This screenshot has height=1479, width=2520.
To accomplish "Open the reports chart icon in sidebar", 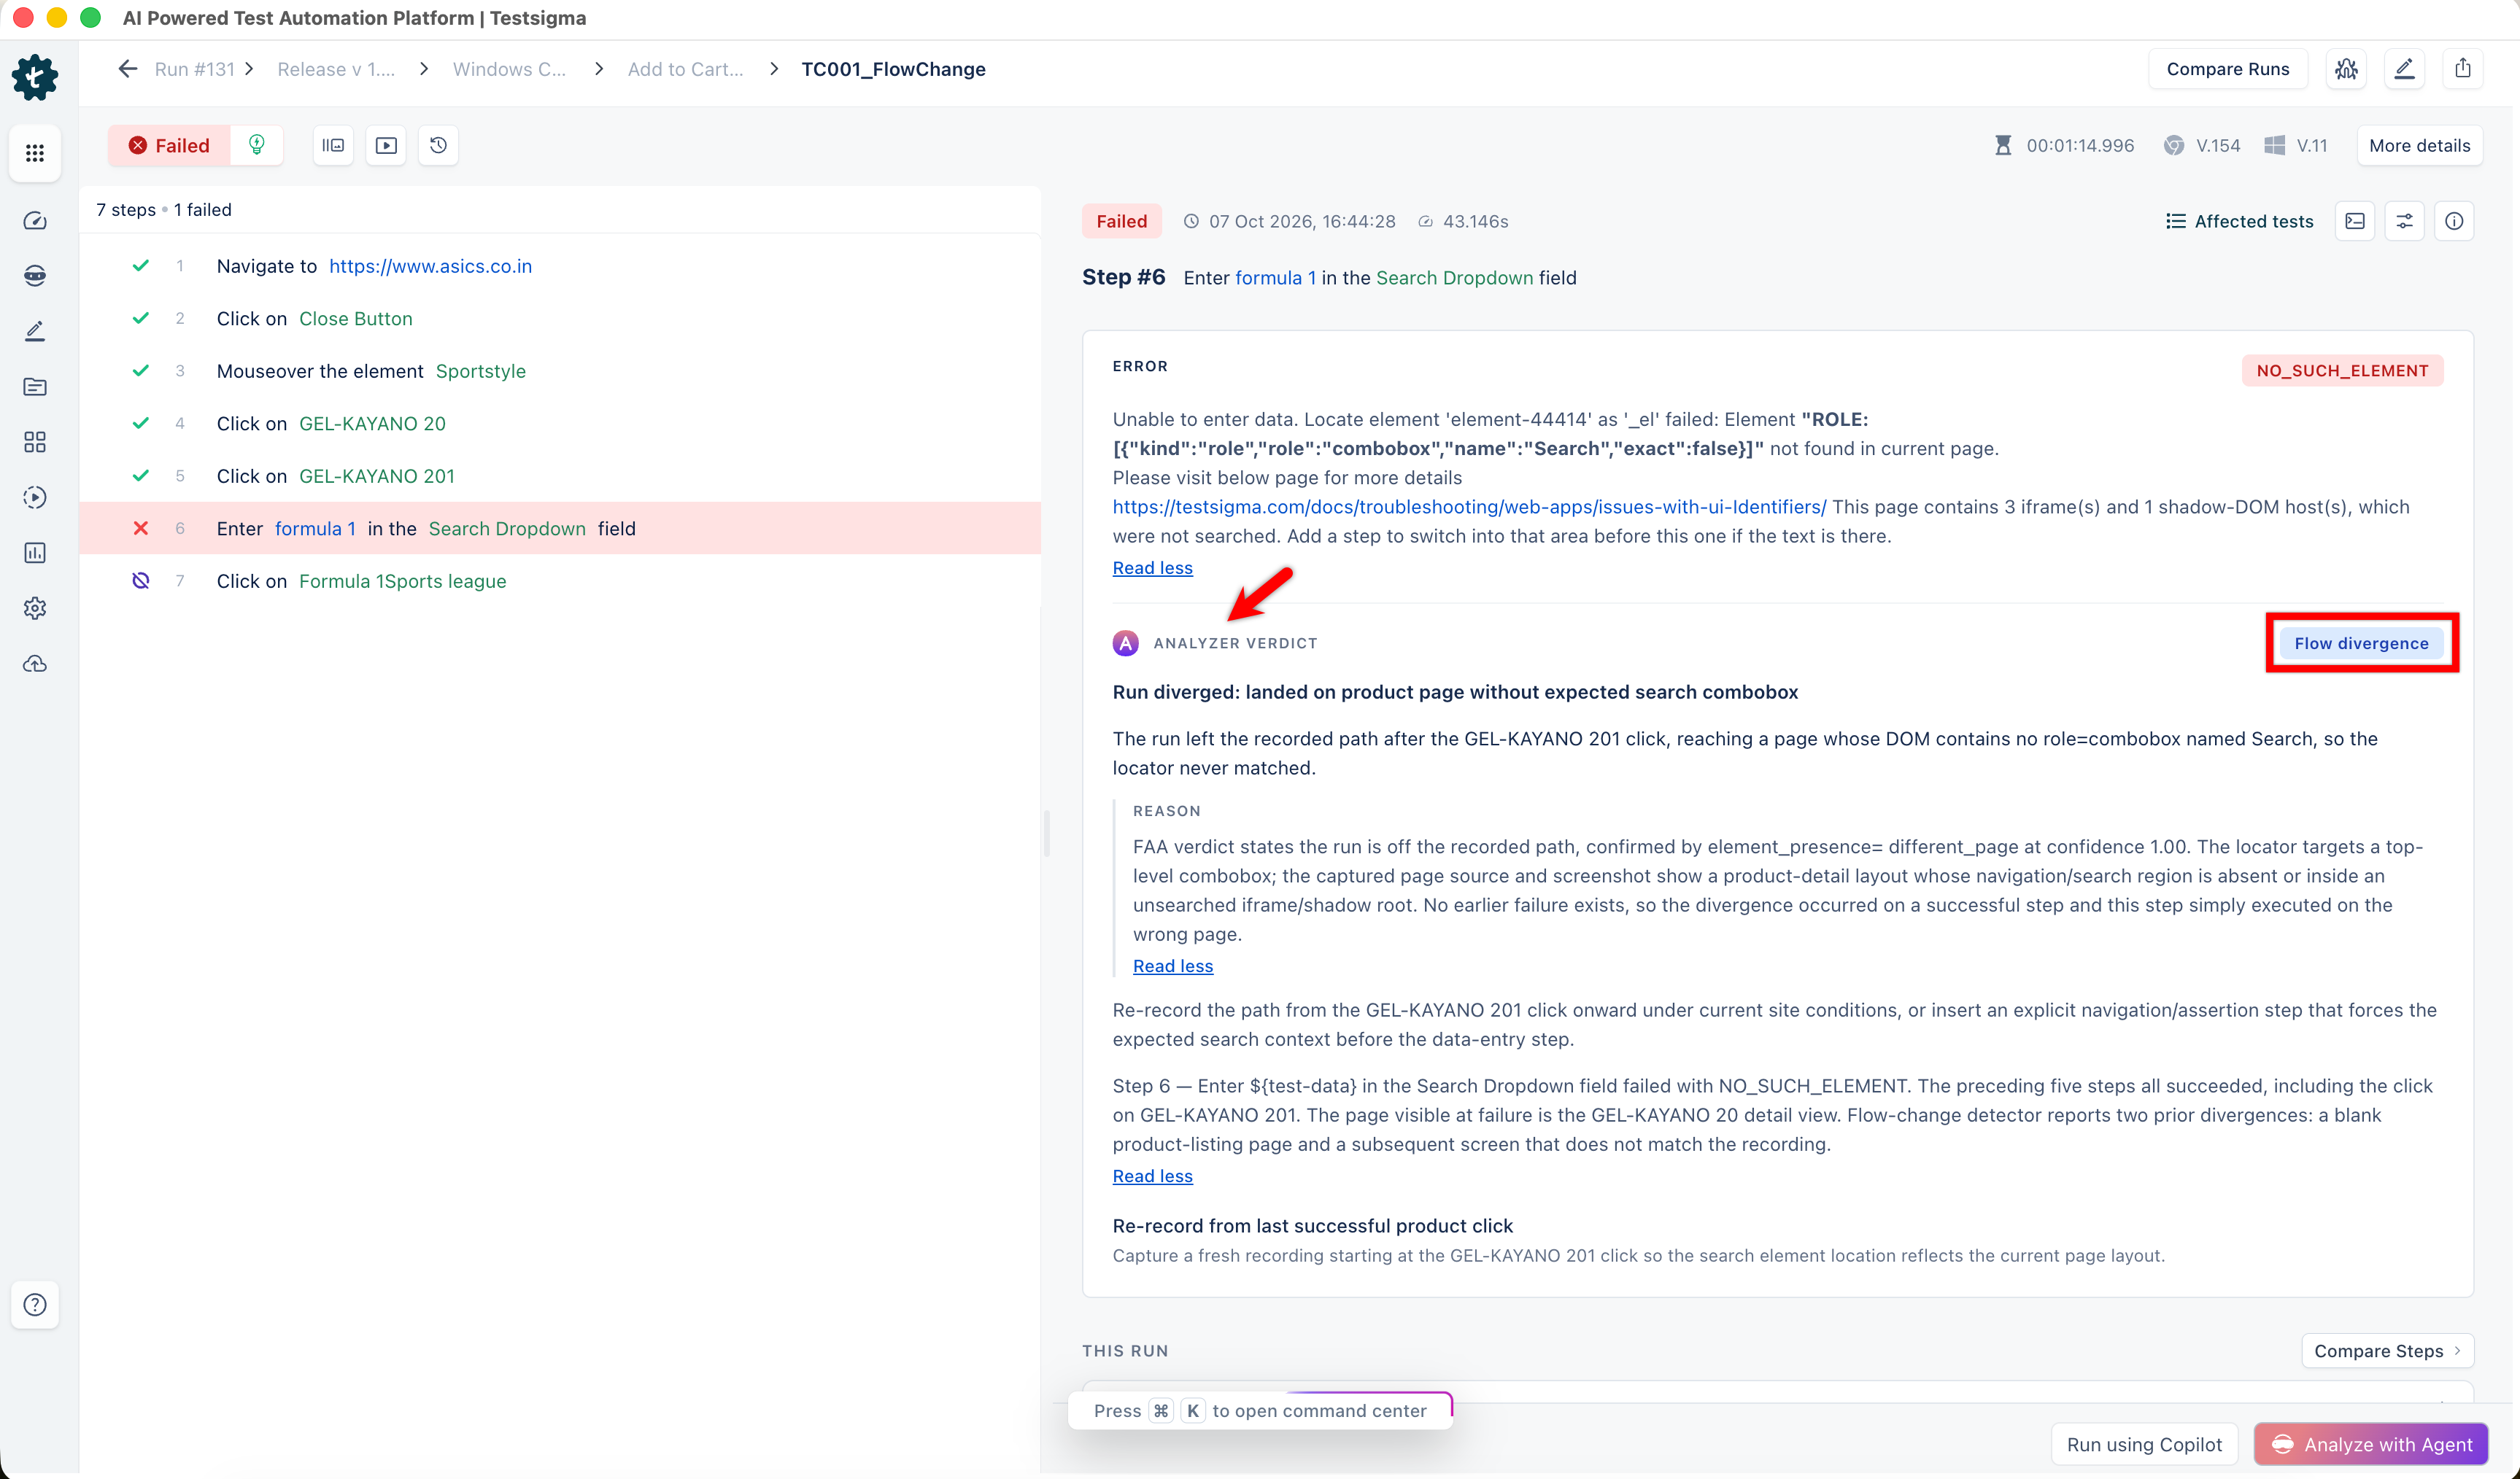I will click(x=35, y=553).
